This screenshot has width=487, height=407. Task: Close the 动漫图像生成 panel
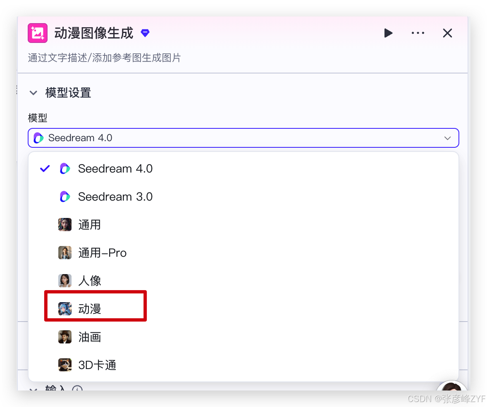tap(447, 33)
